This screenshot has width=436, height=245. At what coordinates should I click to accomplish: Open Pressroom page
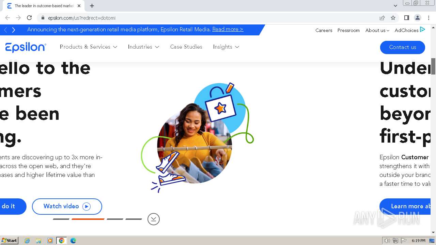pos(348,30)
